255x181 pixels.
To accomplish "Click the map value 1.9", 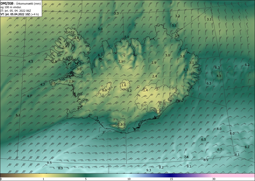I will pos(104,90).
